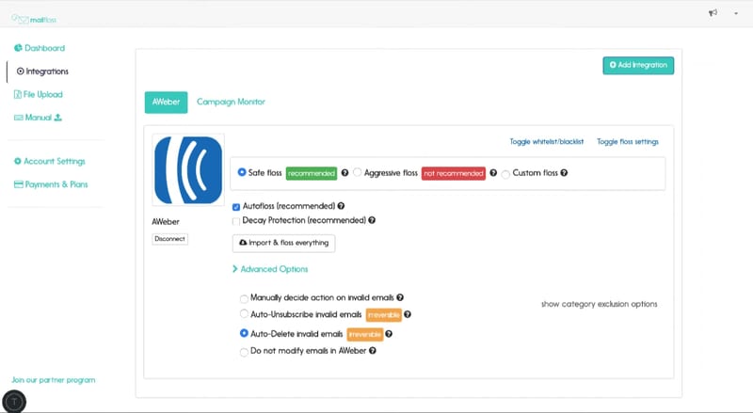Click help icon next to Auto-Unsubscribe option
The width and height of the screenshot is (753, 413).
click(x=408, y=314)
